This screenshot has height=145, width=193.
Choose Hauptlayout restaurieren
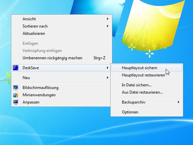(x=147, y=75)
